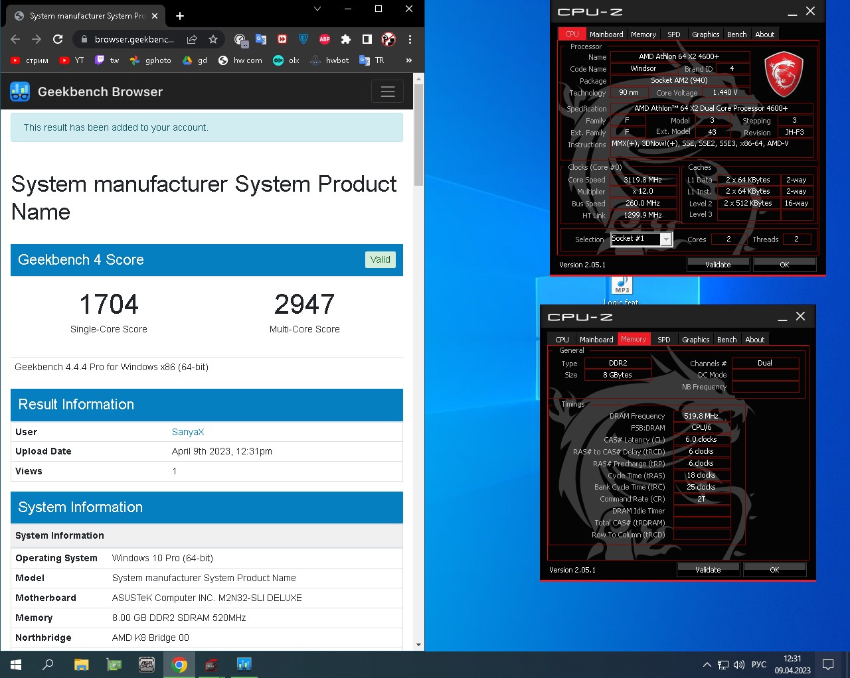Open the Twitch tw bookmark
Image resolution: width=850 pixels, height=678 pixels.
[x=107, y=60]
